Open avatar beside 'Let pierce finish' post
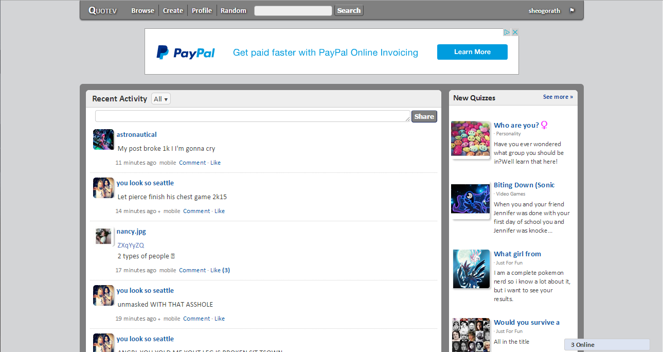663x352 pixels. [x=103, y=188]
